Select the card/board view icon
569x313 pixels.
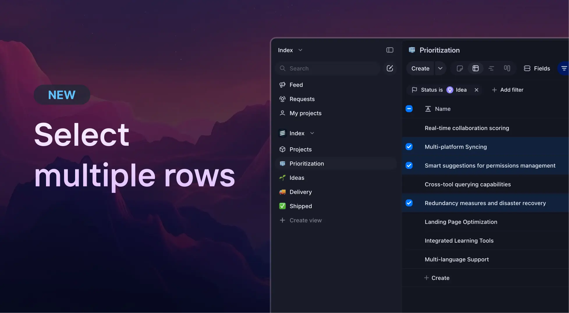tap(460, 68)
